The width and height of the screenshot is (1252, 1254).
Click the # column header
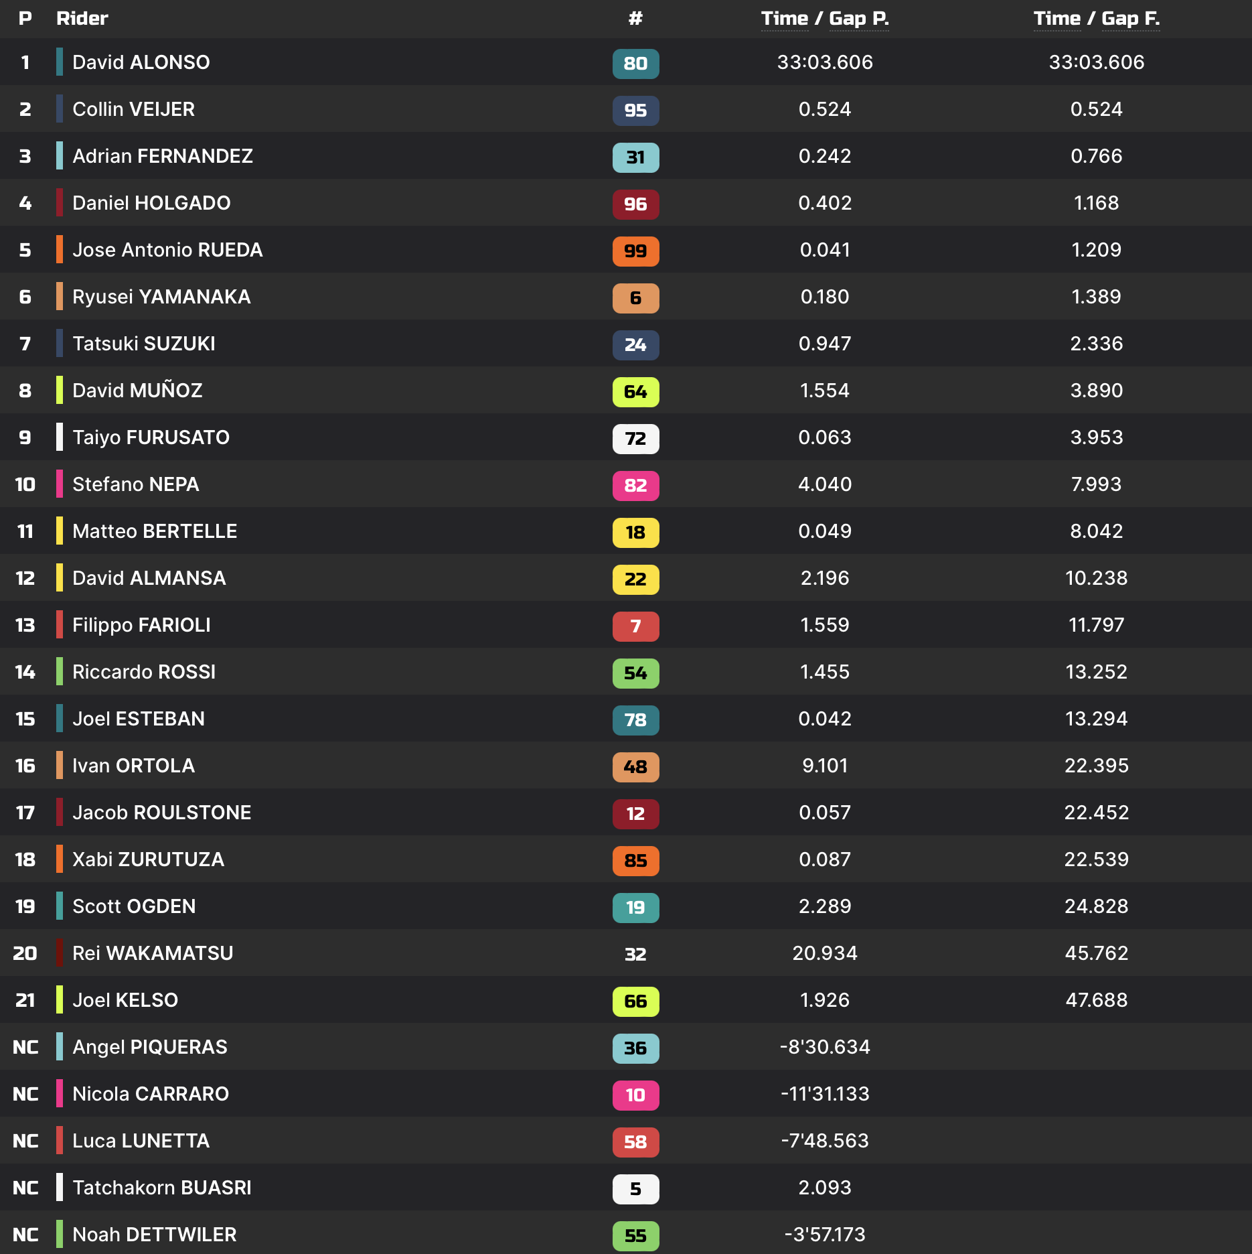click(635, 19)
